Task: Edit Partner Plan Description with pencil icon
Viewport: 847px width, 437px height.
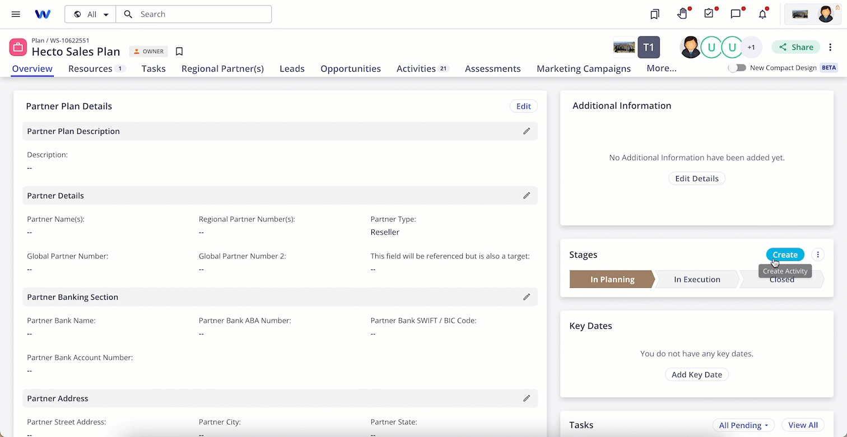Action: point(527,131)
